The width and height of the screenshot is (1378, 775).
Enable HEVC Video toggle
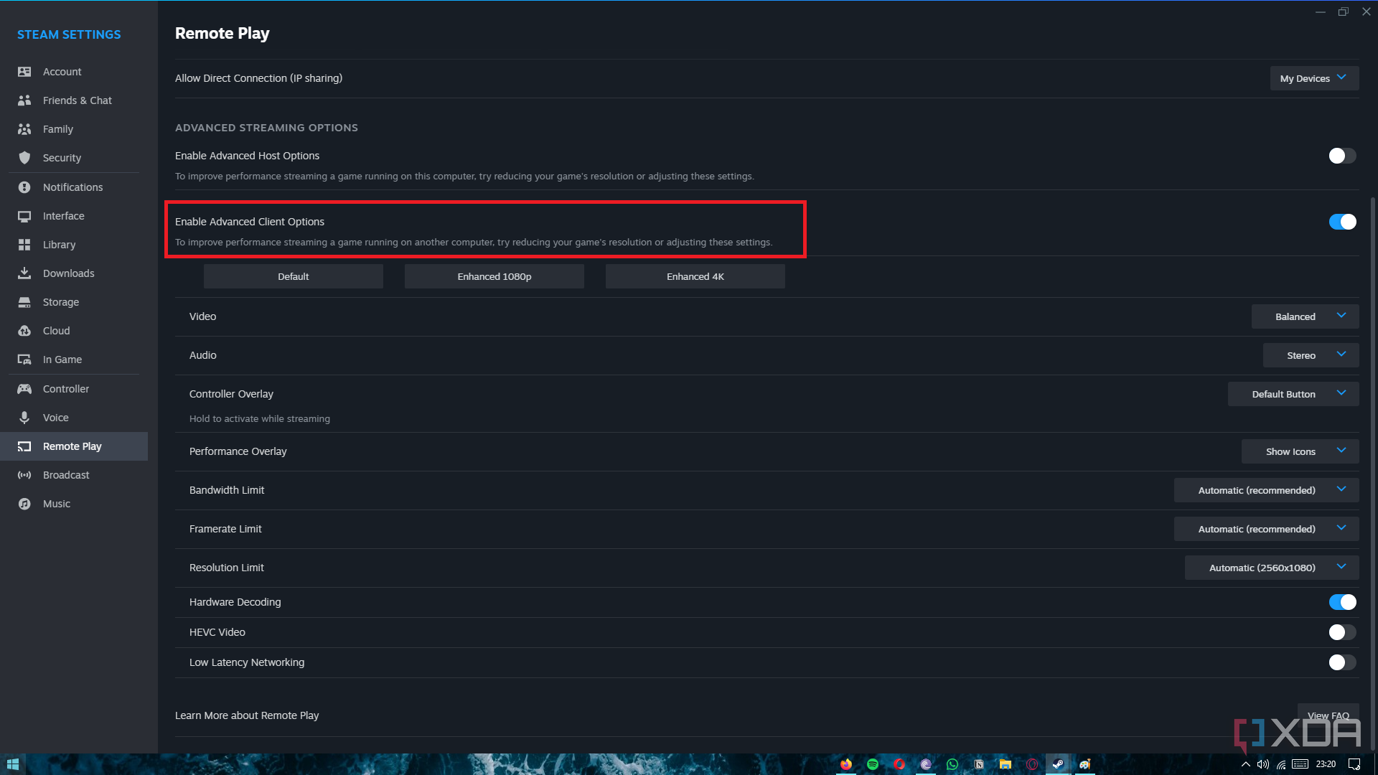tap(1342, 632)
